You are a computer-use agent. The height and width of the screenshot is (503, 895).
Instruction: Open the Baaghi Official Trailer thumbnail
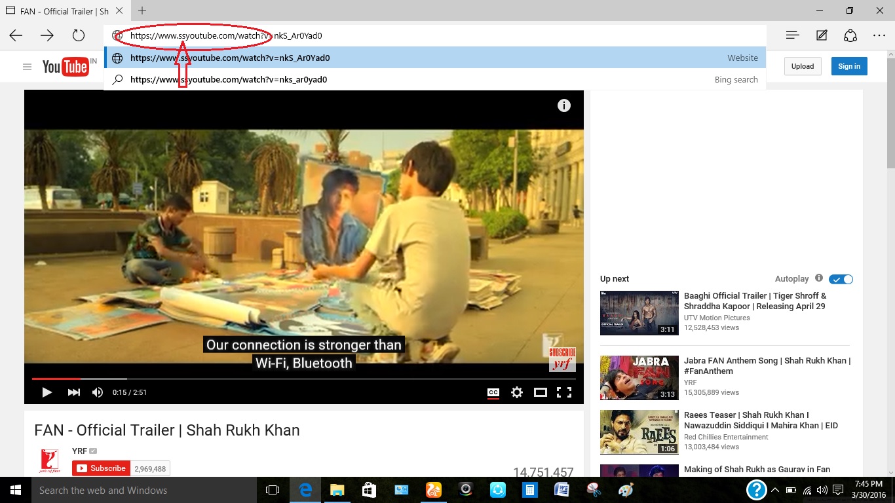[639, 313]
